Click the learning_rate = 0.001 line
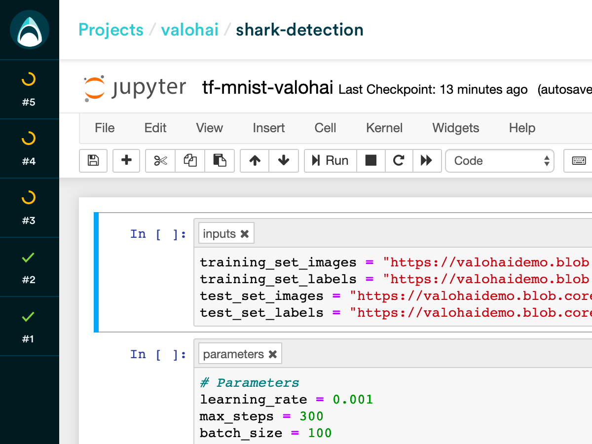 pyautogui.click(x=287, y=400)
